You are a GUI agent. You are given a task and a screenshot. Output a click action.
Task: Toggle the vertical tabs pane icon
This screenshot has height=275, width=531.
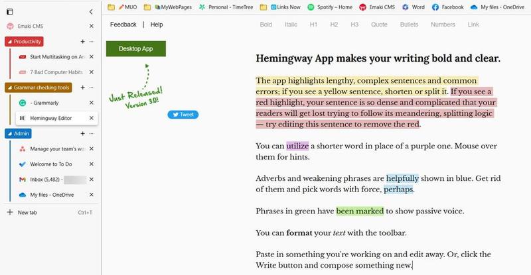click(10, 12)
